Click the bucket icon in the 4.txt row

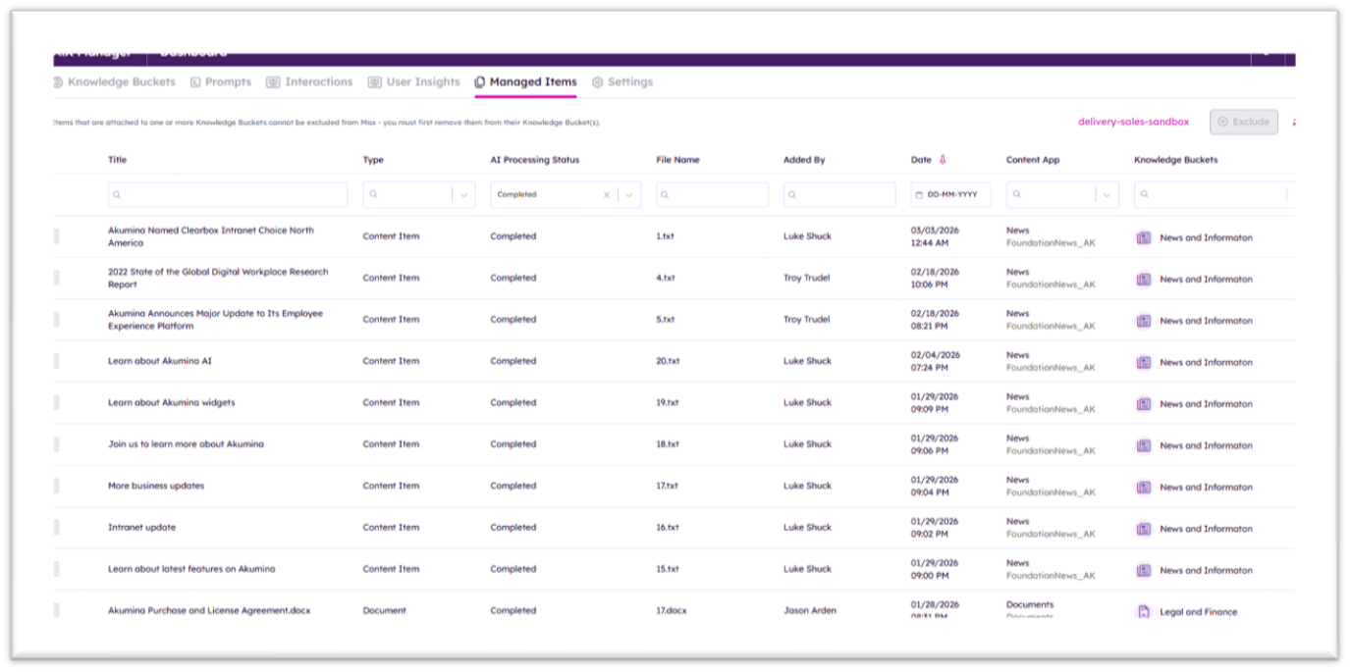pyautogui.click(x=1144, y=279)
